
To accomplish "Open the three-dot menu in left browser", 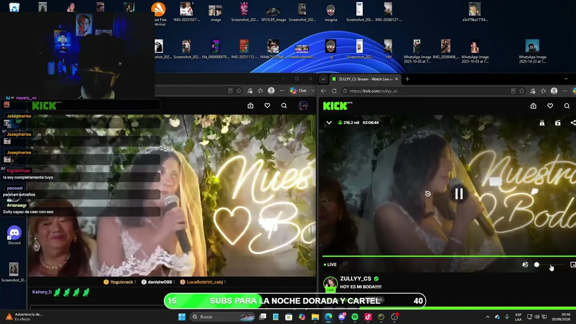I will coord(282,90).
